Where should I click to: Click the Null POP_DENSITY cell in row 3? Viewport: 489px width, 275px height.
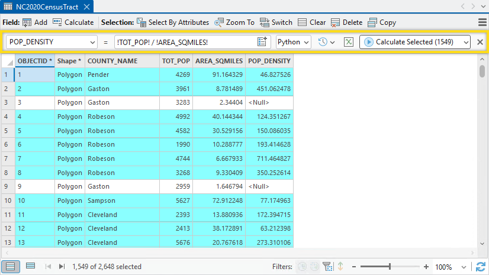pos(269,102)
